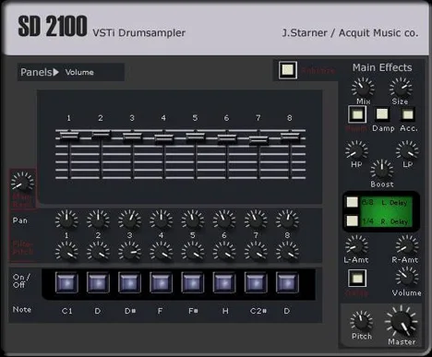
Task: Click the F# note label
Action: [193, 311]
